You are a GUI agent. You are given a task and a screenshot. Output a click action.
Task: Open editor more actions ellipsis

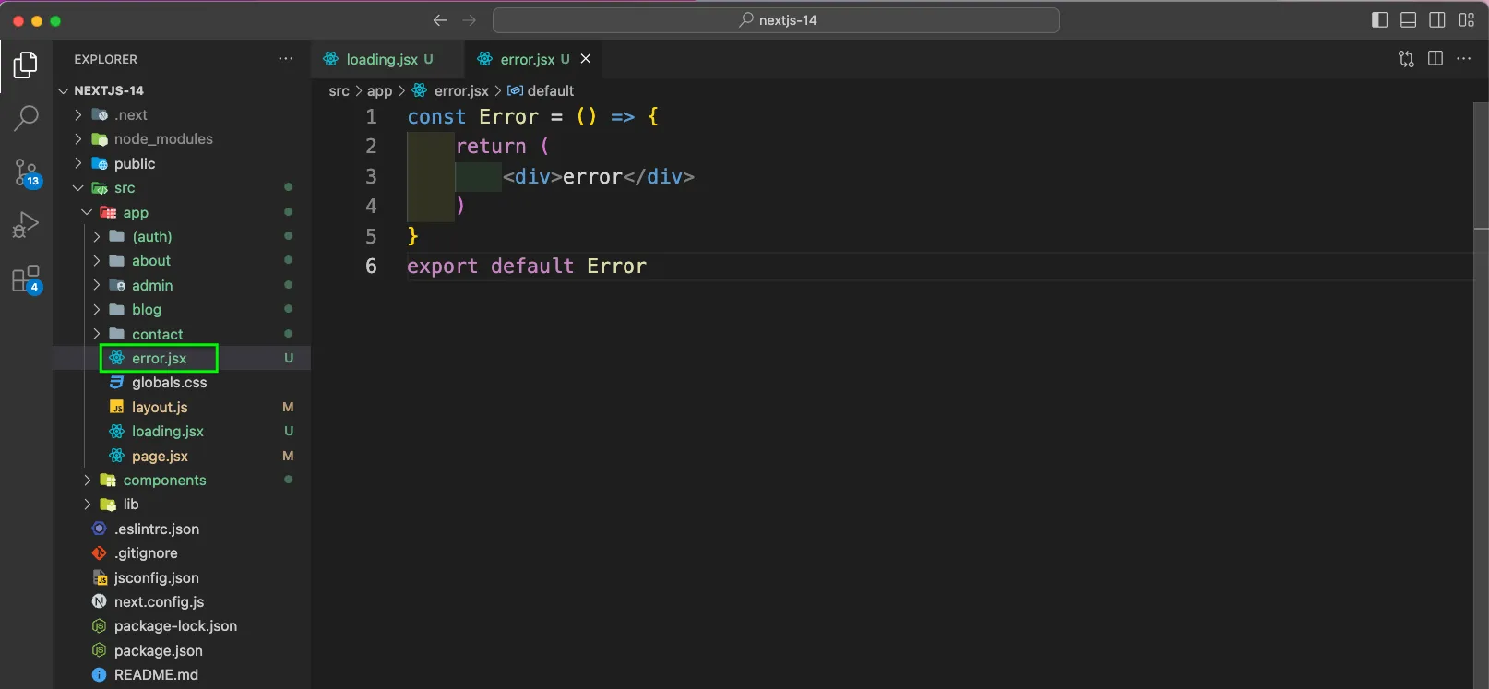pos(1464,59)
